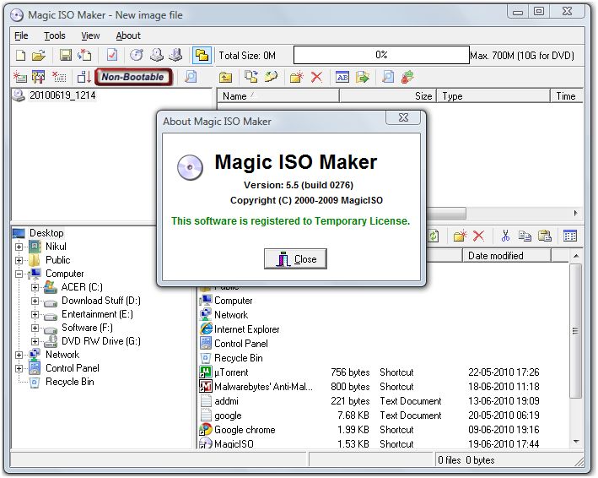Expand the Network tree node

19,355
